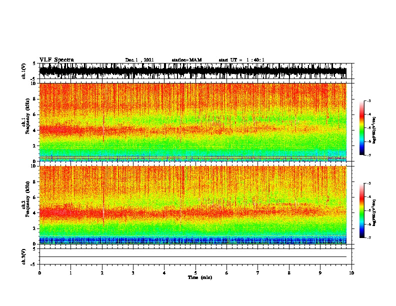Click the -3 tick on ch.1 colorbar
Viewport: 396px width, 306px height.
(368, 100)
